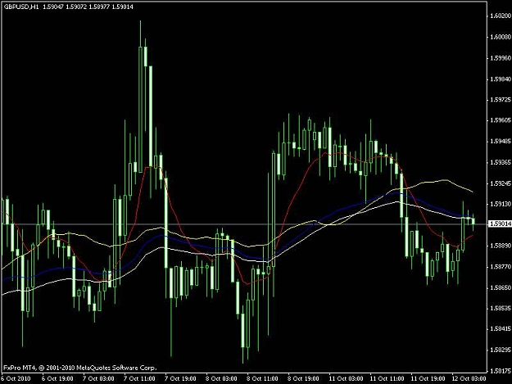Click the 1.59840 price axis label

point(500,79)
